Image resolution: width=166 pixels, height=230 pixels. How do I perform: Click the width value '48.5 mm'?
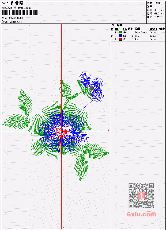pyautogui.click(x=159, y=14)
